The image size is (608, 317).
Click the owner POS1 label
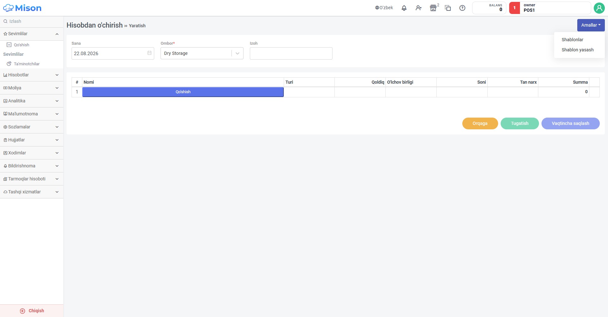pyautogui.click(x=529, y=8)
